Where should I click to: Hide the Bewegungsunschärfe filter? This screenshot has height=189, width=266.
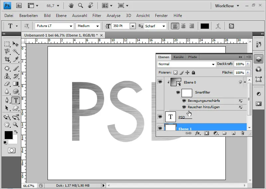(x=184, y=101)
